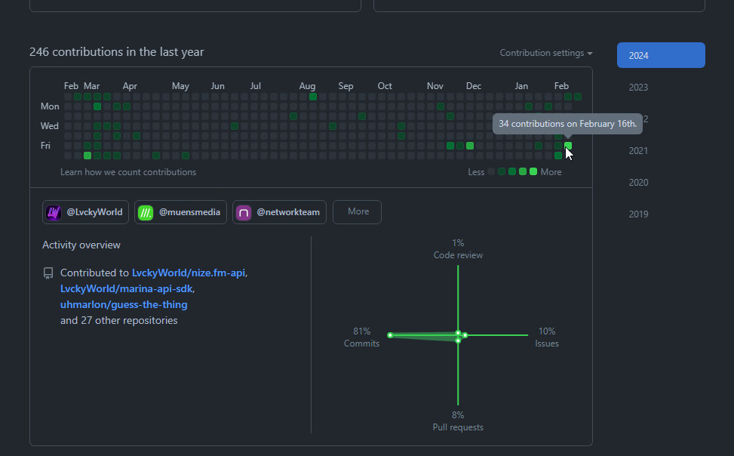The image size is (734, 456).
Task: Click the muensmedia organization avatar icon
Action: [x=145, y=212]
